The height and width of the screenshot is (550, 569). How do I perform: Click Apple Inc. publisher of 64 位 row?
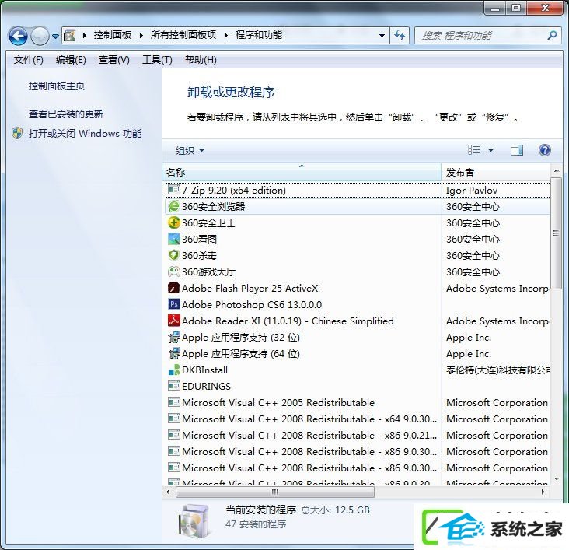pyautogui.click(x=469, y=353)
